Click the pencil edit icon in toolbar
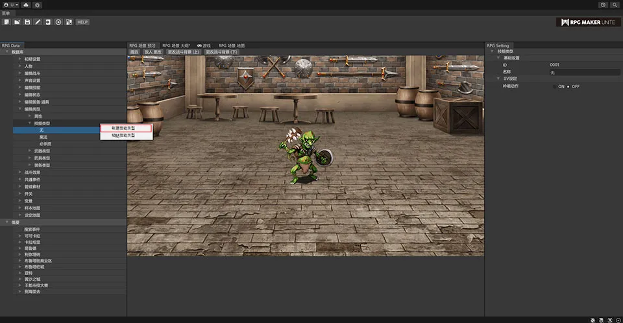The image size is (623, 323). tap(38, 22)
